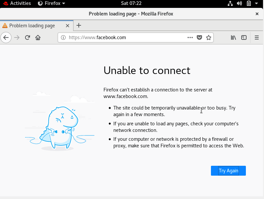Click the forward navigation arrow
Image resolution: width=264 pixels, height=199 pixels.
click(x=17, y=37)
